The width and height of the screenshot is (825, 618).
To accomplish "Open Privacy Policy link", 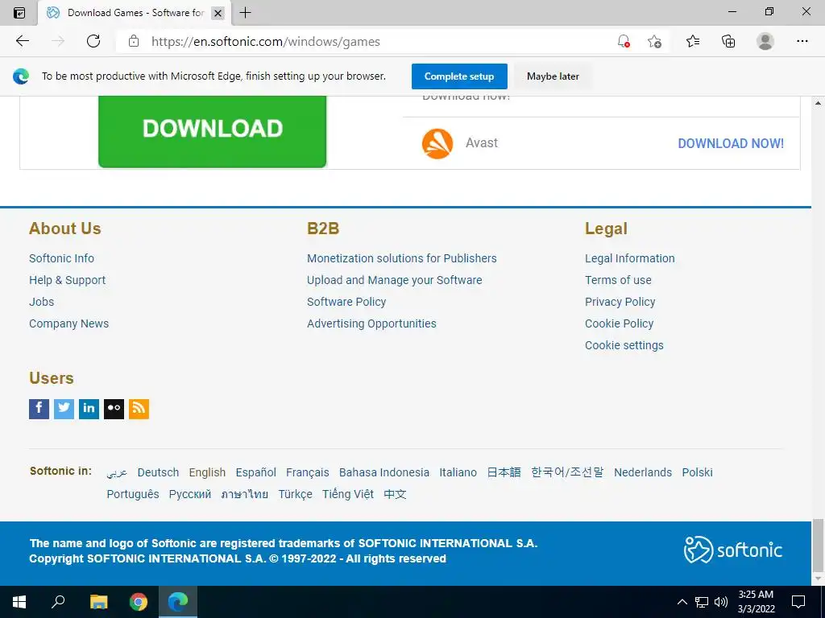I will point(620,302).
